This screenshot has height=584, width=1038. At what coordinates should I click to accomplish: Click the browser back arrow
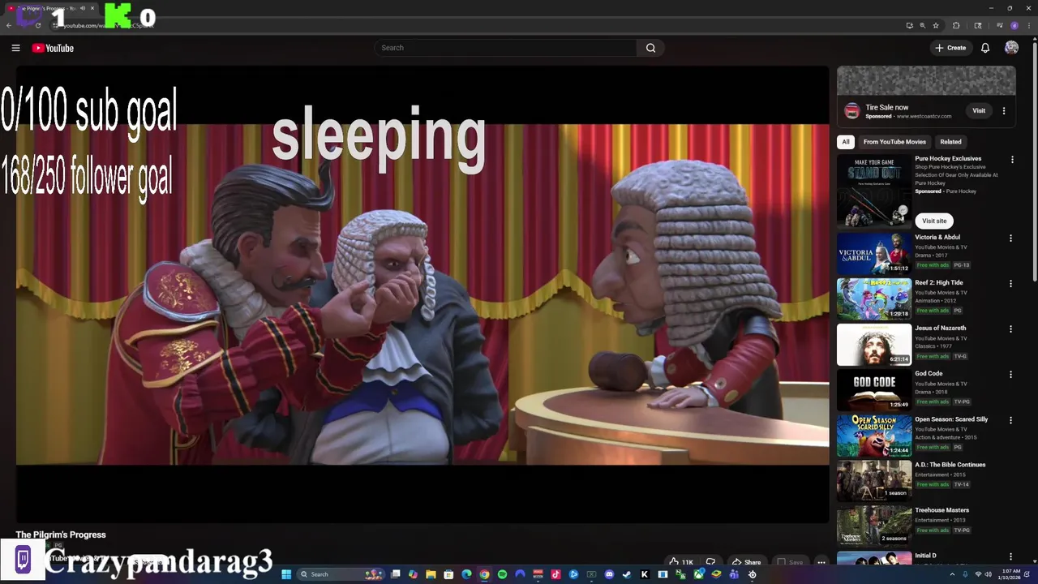9,25
